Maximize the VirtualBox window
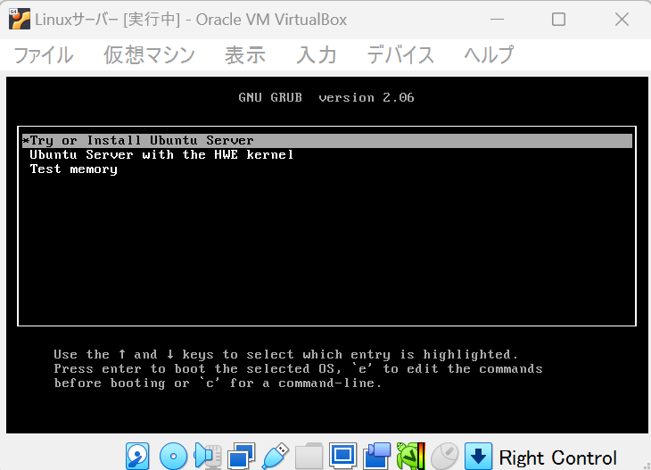 coord(558,19)
